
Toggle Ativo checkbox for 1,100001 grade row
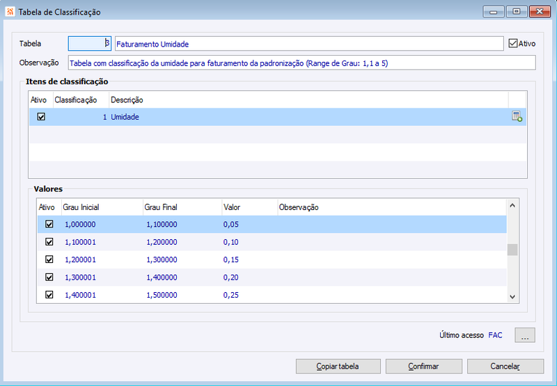tap(49, 242)
